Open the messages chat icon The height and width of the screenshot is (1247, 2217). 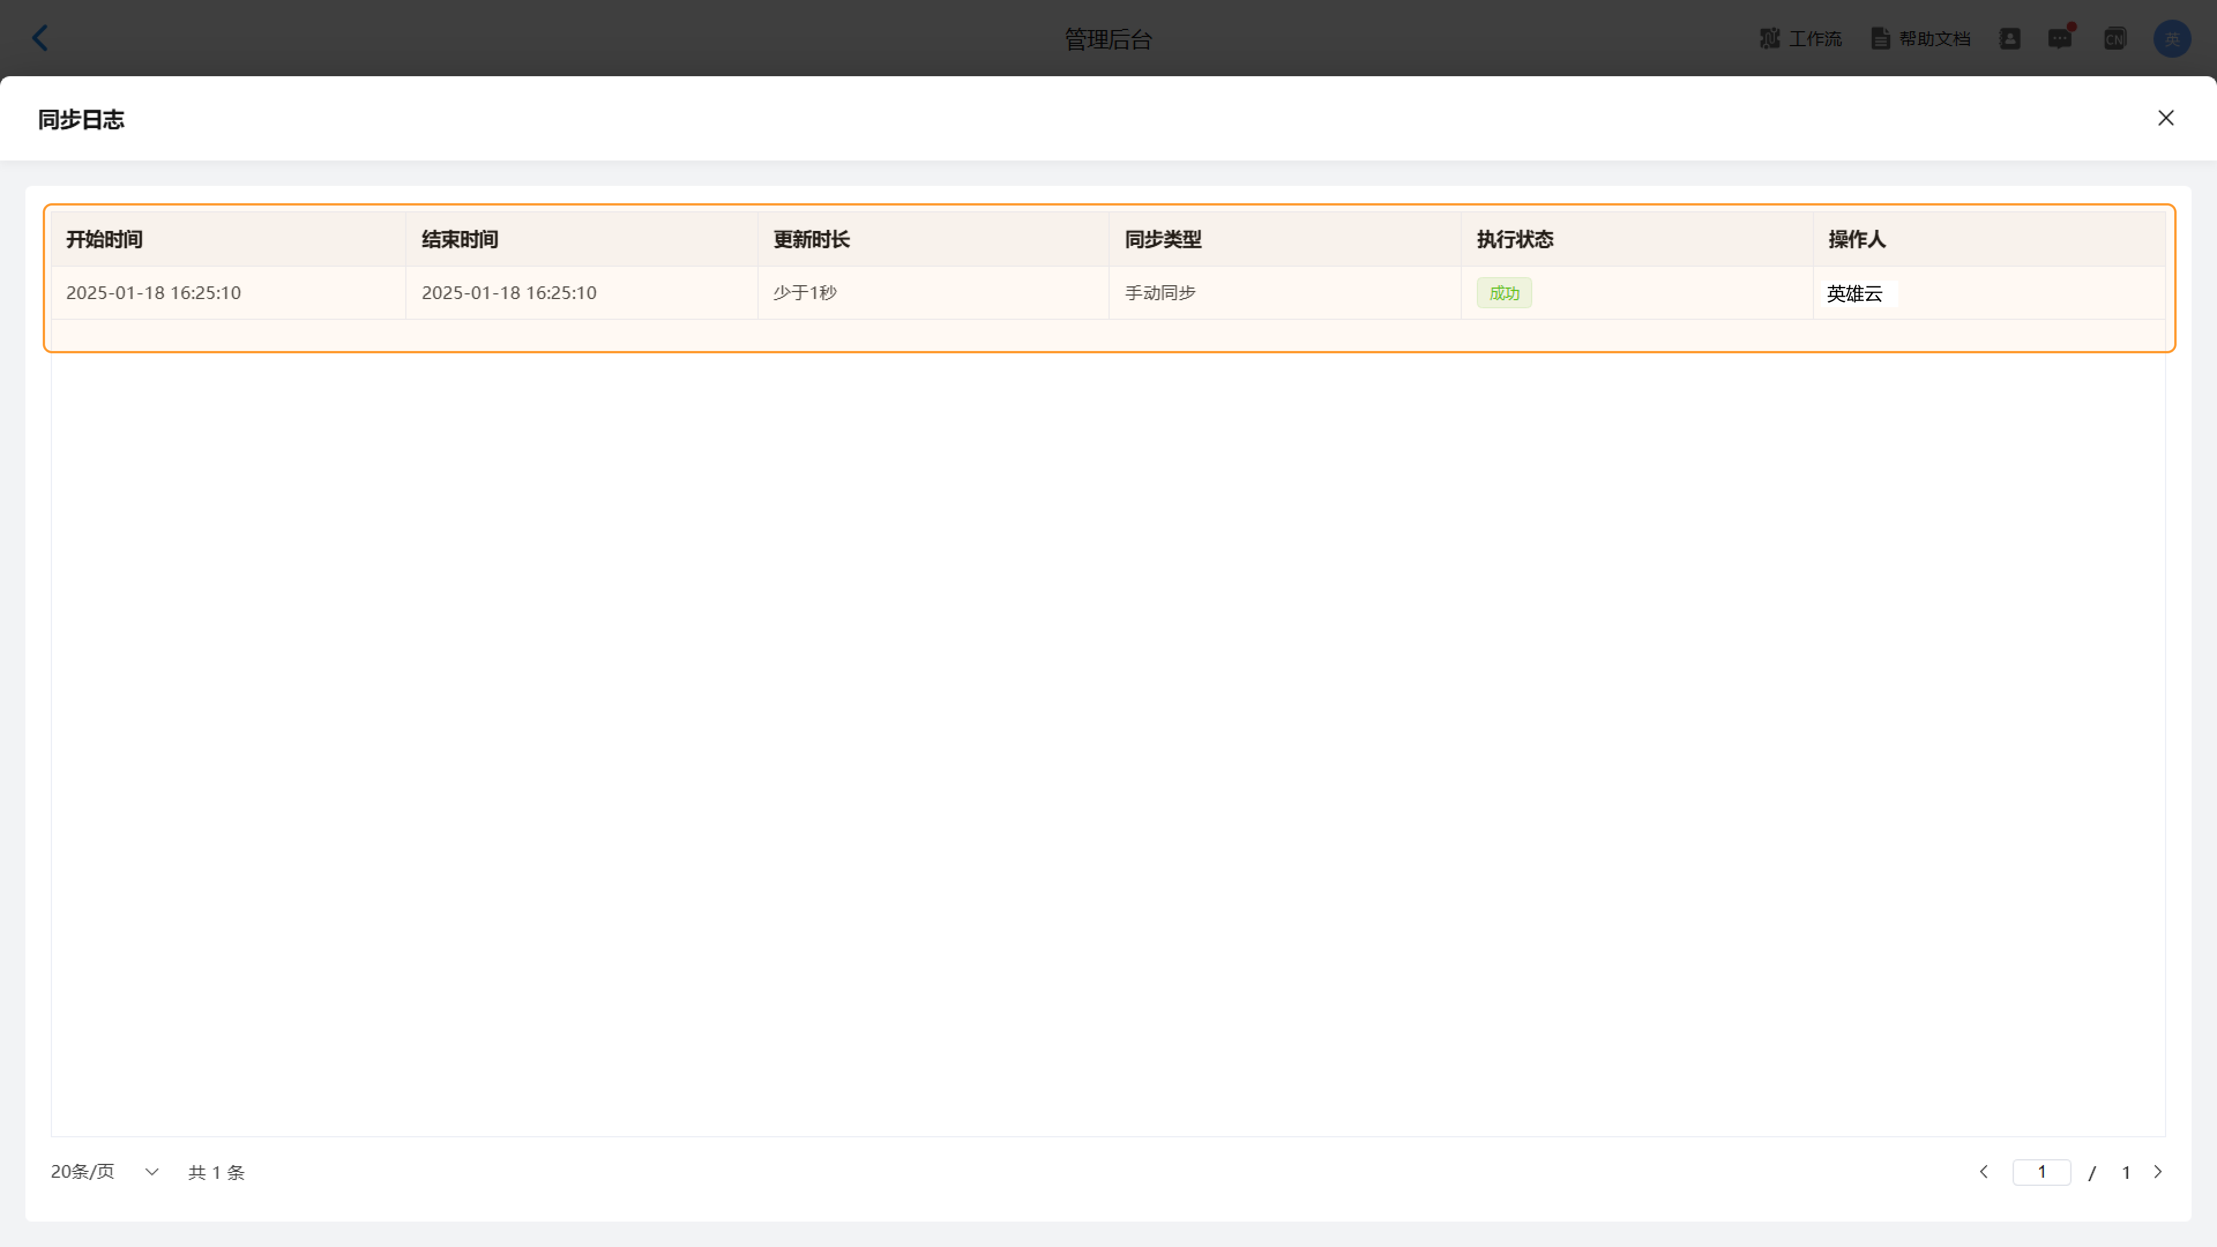tap(2059, 39)
